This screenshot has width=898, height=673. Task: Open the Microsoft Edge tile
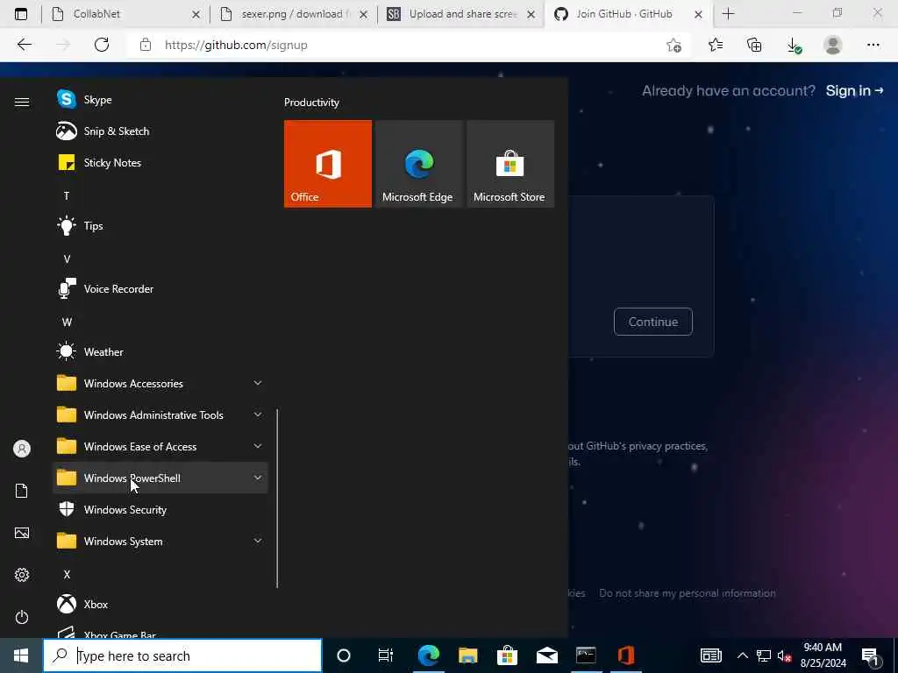pyautogui.click(x=418, y=164)
